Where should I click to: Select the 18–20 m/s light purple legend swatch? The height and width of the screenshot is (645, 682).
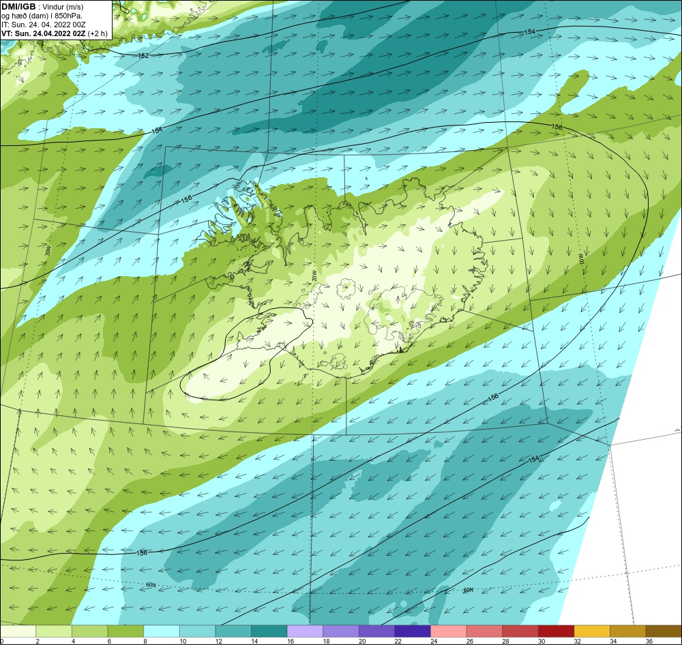pos(341,631)
